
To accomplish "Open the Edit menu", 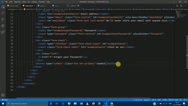I will point(11,2).
